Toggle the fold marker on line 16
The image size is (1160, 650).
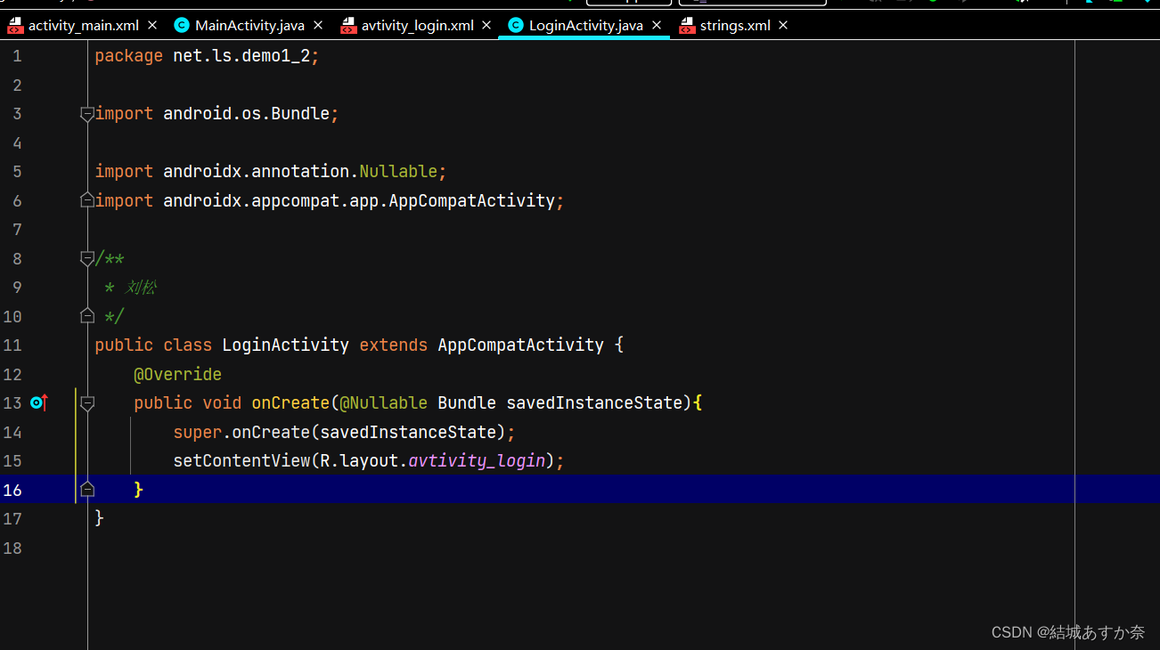pos(87,490)
